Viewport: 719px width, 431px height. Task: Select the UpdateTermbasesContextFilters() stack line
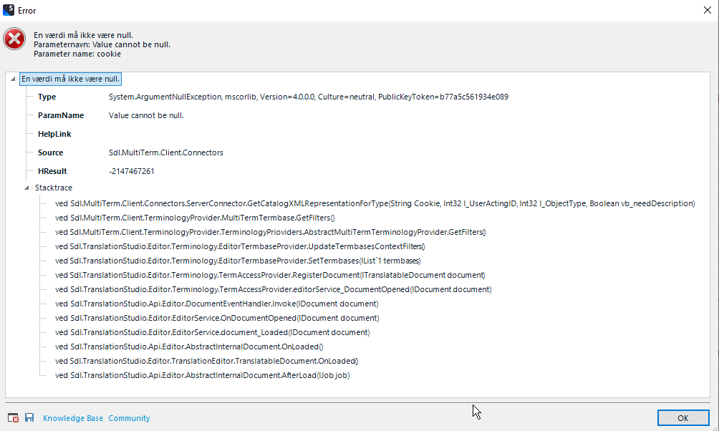[x=241, y=246]
